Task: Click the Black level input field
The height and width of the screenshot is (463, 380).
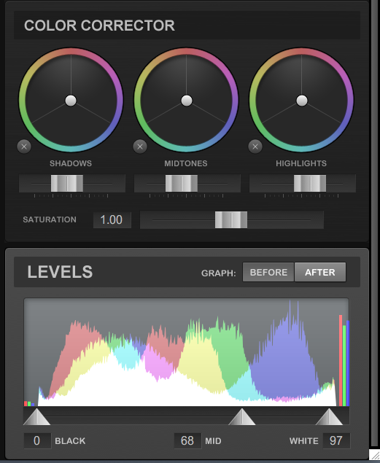Action: pyautogui.click(x=37, y=441)
